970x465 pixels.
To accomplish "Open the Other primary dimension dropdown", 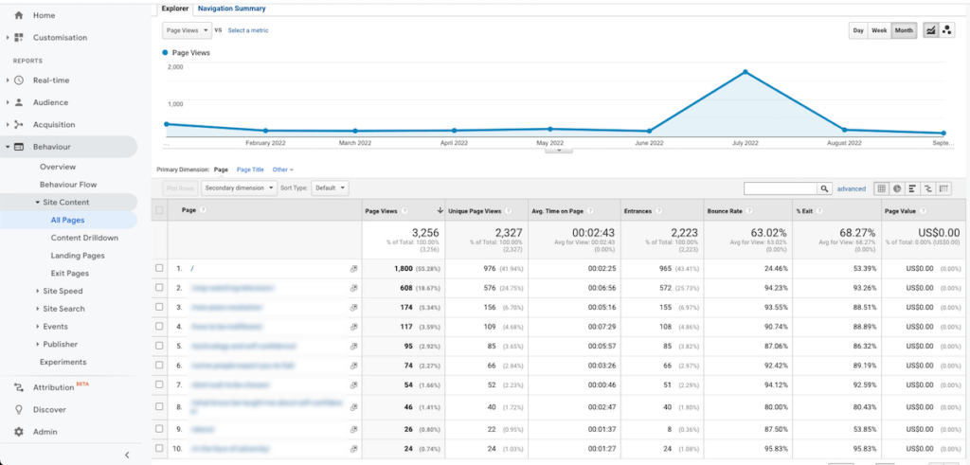I will tap(282, 170).
